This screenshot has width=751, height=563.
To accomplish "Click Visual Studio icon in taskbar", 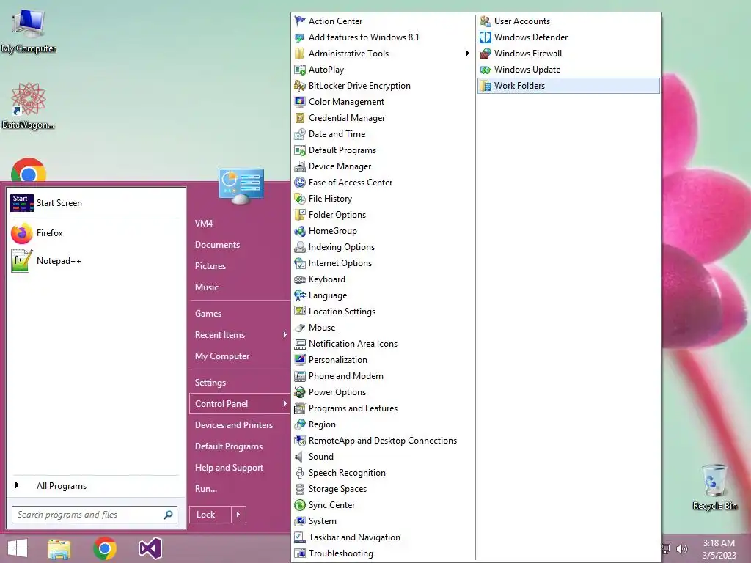I will [x=150, y=548].
